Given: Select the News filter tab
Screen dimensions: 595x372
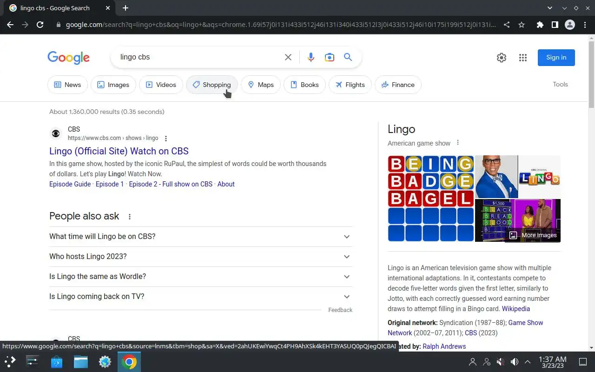Looking at the screenshot, I should click(67, 85).
